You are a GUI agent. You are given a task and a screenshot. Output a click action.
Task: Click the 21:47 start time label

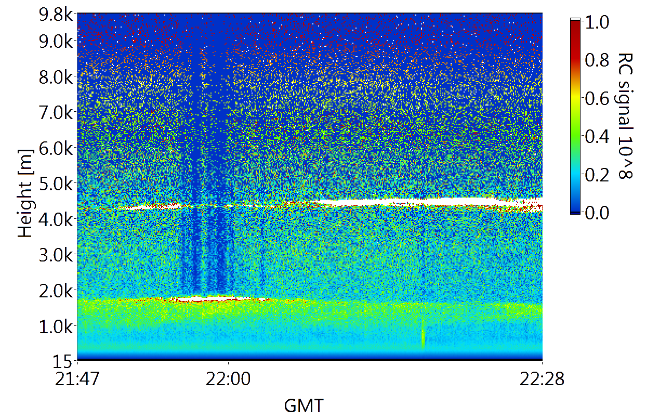[77, 381]
